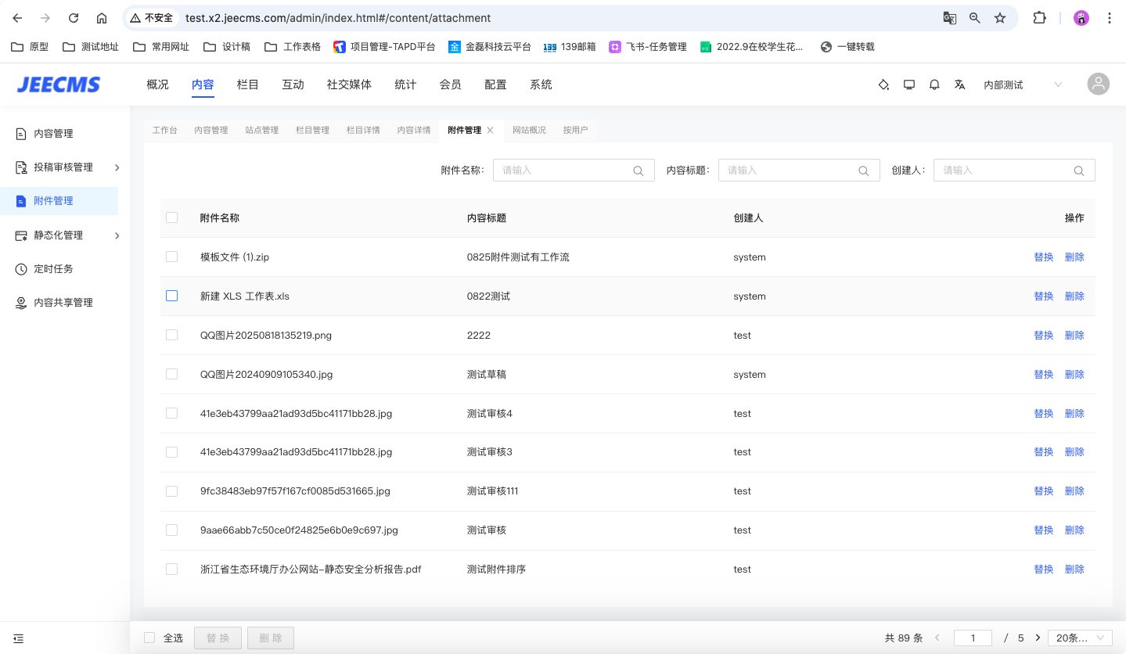Collapse sidebar using bottom-left menu icon

[19, 638]
